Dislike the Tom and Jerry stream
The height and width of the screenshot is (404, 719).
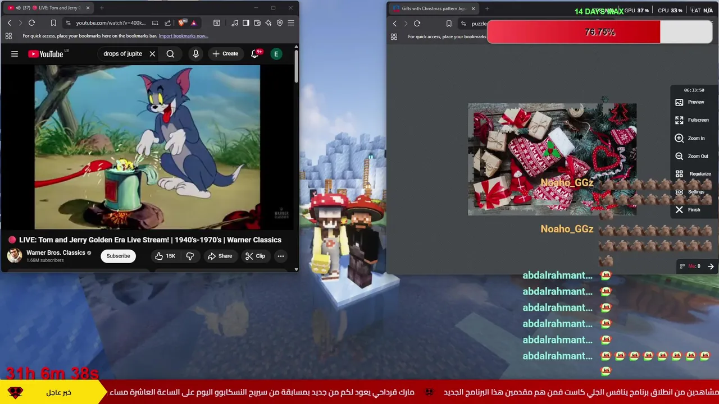pos(190,256)
